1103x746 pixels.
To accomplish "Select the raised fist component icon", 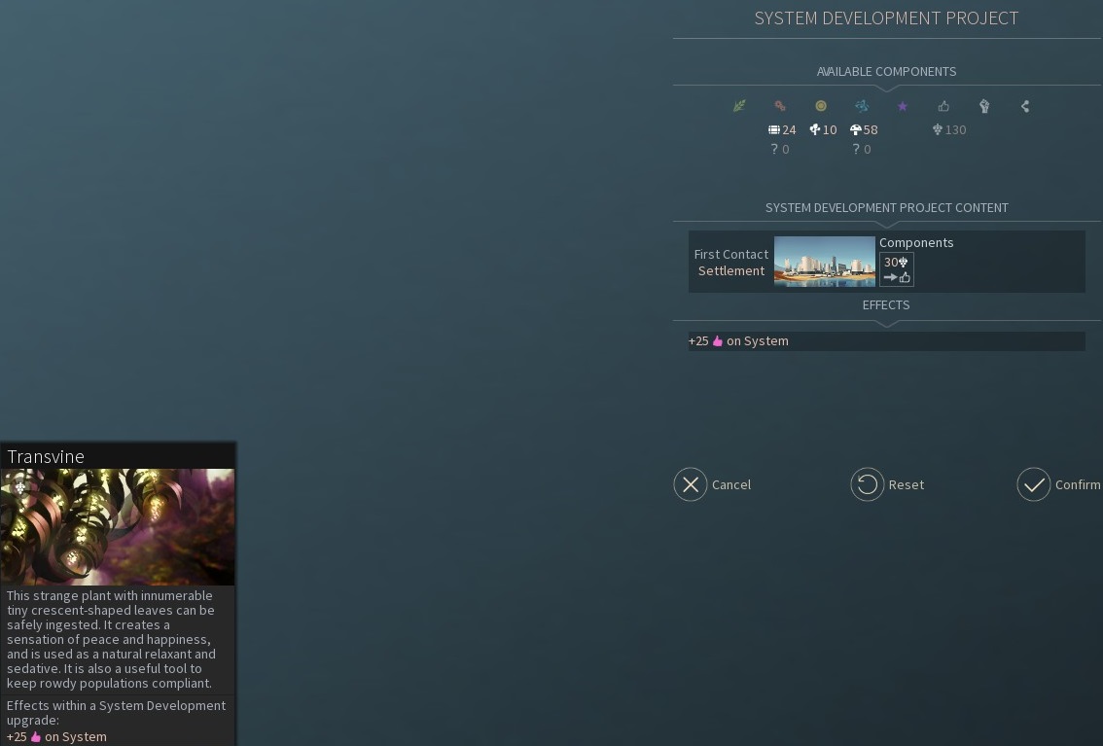I will 984,106.
